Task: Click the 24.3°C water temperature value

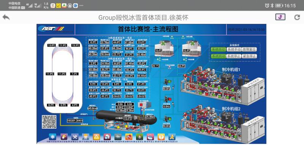Action: pos(182,66)
